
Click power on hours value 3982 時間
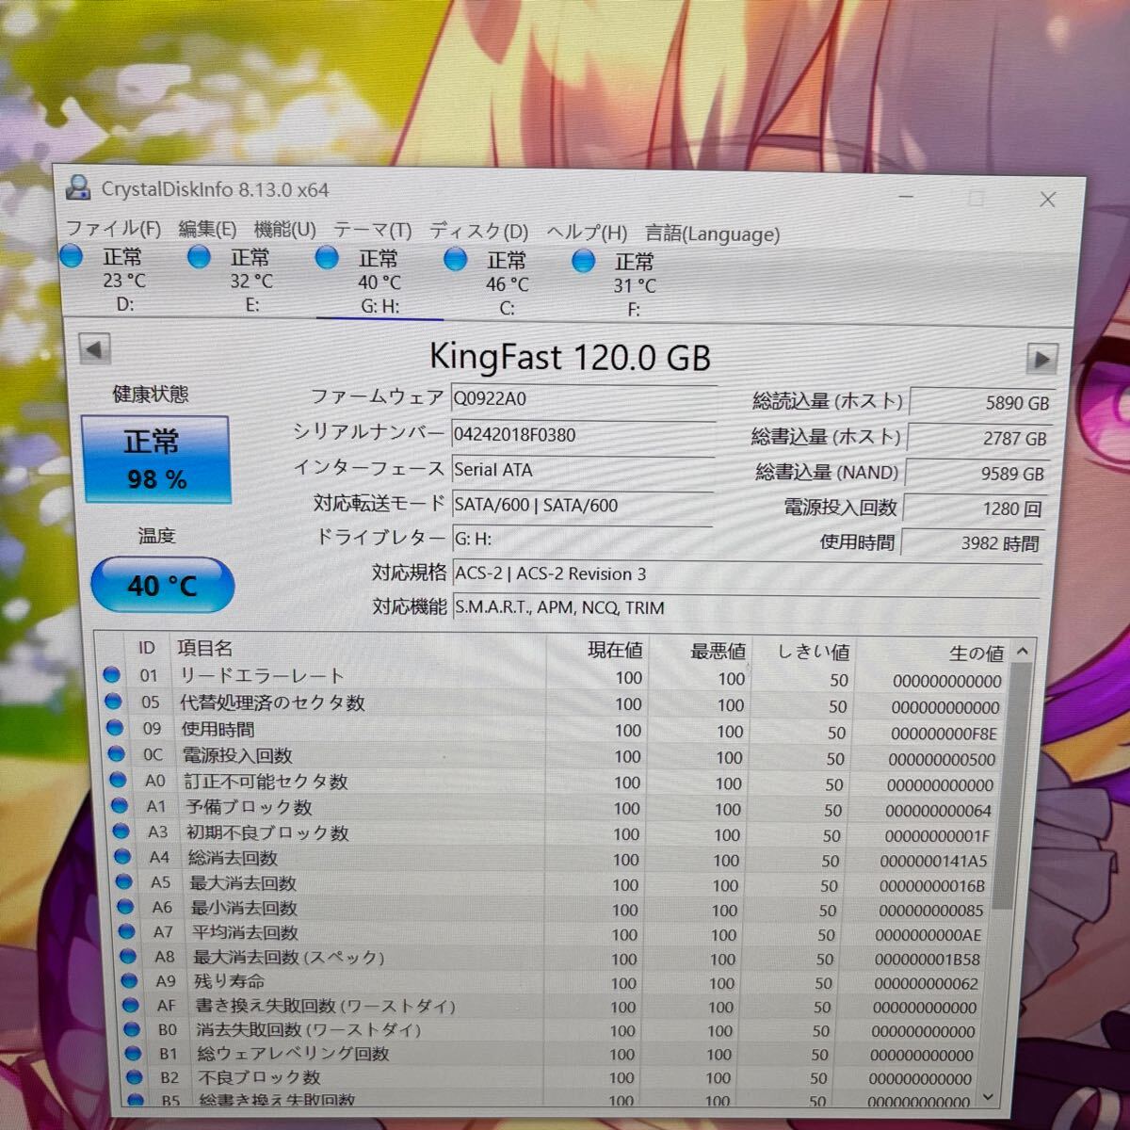pyautogui.click(x=972, y=543)
